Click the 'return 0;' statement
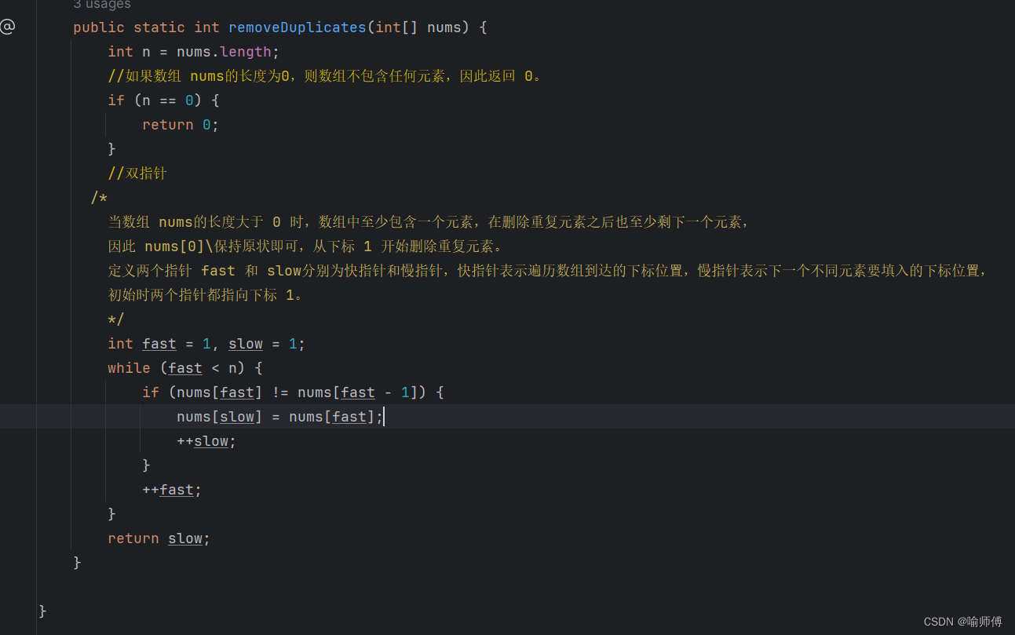 coord(181,125)
